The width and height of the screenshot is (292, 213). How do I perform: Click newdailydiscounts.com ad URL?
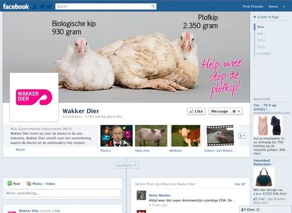click(272, 113)
